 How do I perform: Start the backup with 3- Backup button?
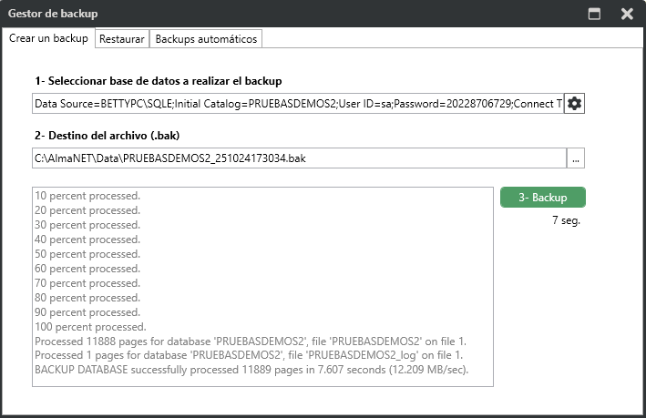pyautogui.click(x=542, y=198)
